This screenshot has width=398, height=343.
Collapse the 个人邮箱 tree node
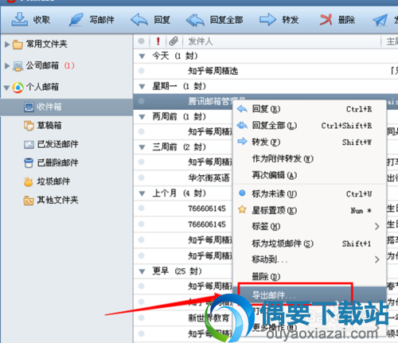pos(7,88)
